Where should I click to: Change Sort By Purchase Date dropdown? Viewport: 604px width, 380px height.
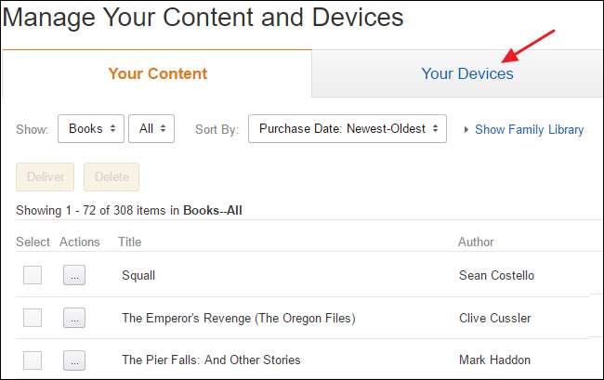[x=347, y=129]
